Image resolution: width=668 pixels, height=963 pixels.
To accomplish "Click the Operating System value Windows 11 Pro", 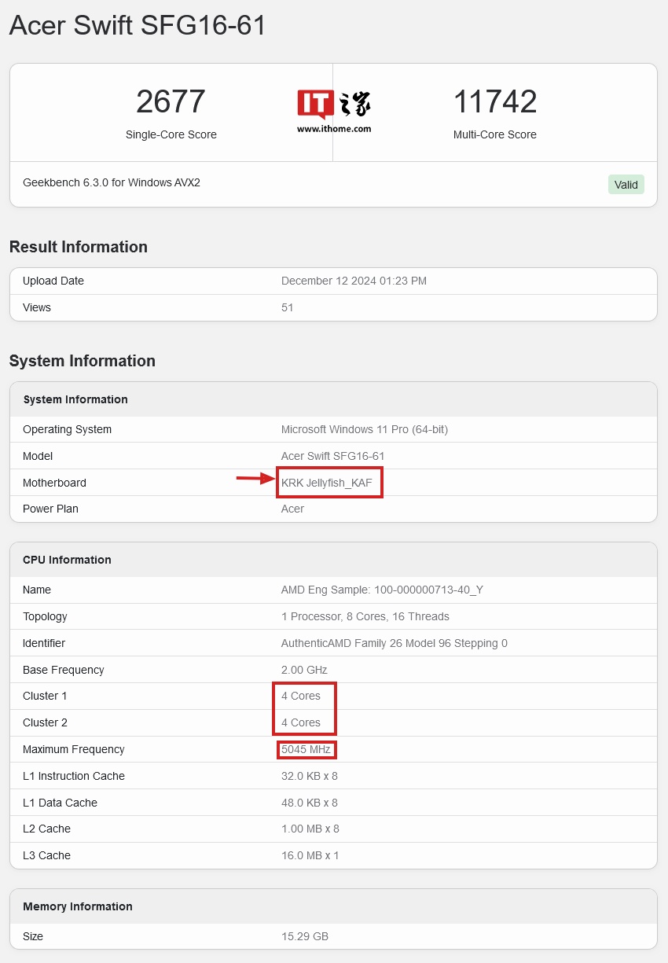I will 365,429.
